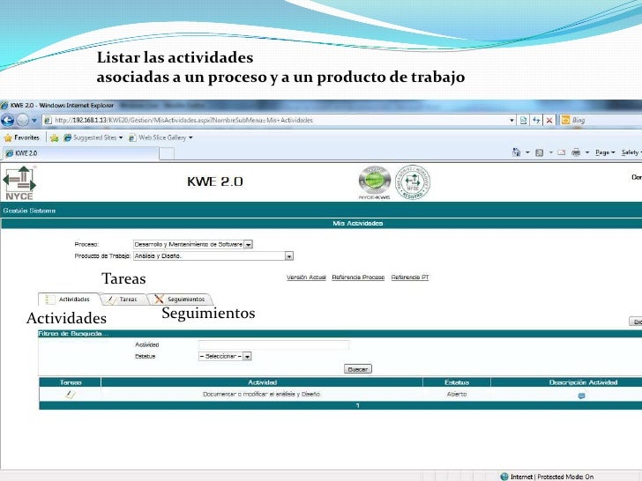Click 'Documentar o modificar el análisis y Diseño' cell
The height and width of the screenshot is (481, 642).
(x=262, y=395)
